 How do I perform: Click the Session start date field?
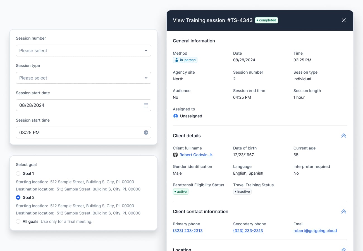(x=83, y=105)
